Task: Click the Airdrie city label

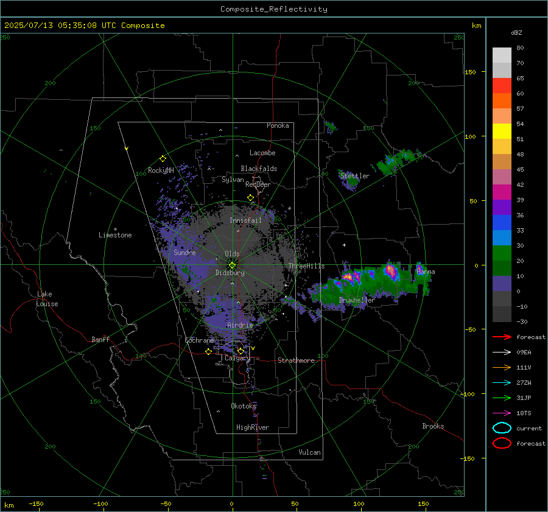Action: pos(240,325)
